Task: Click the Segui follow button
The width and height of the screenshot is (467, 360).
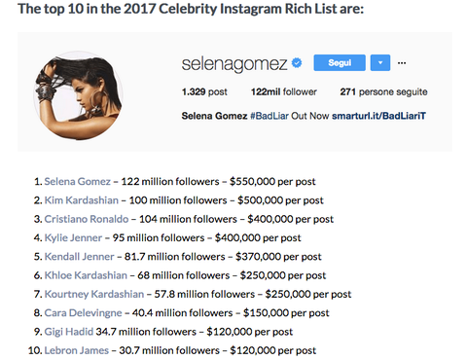Action: click(x=340, y=63)
